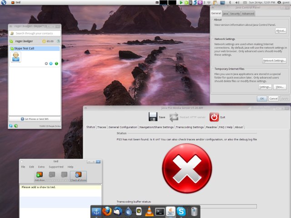This screenshot has width=291, height=218.
Task: Launch Thunderbird from the dock
Action: (118, 211)
